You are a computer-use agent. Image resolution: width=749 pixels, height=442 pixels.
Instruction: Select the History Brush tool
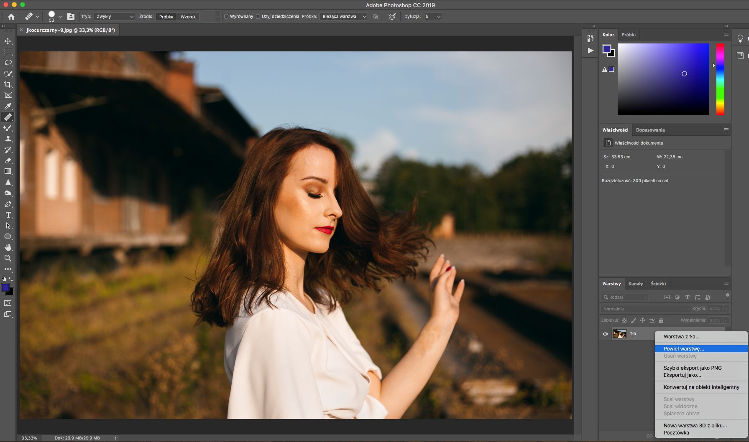[x=8, y=150]
